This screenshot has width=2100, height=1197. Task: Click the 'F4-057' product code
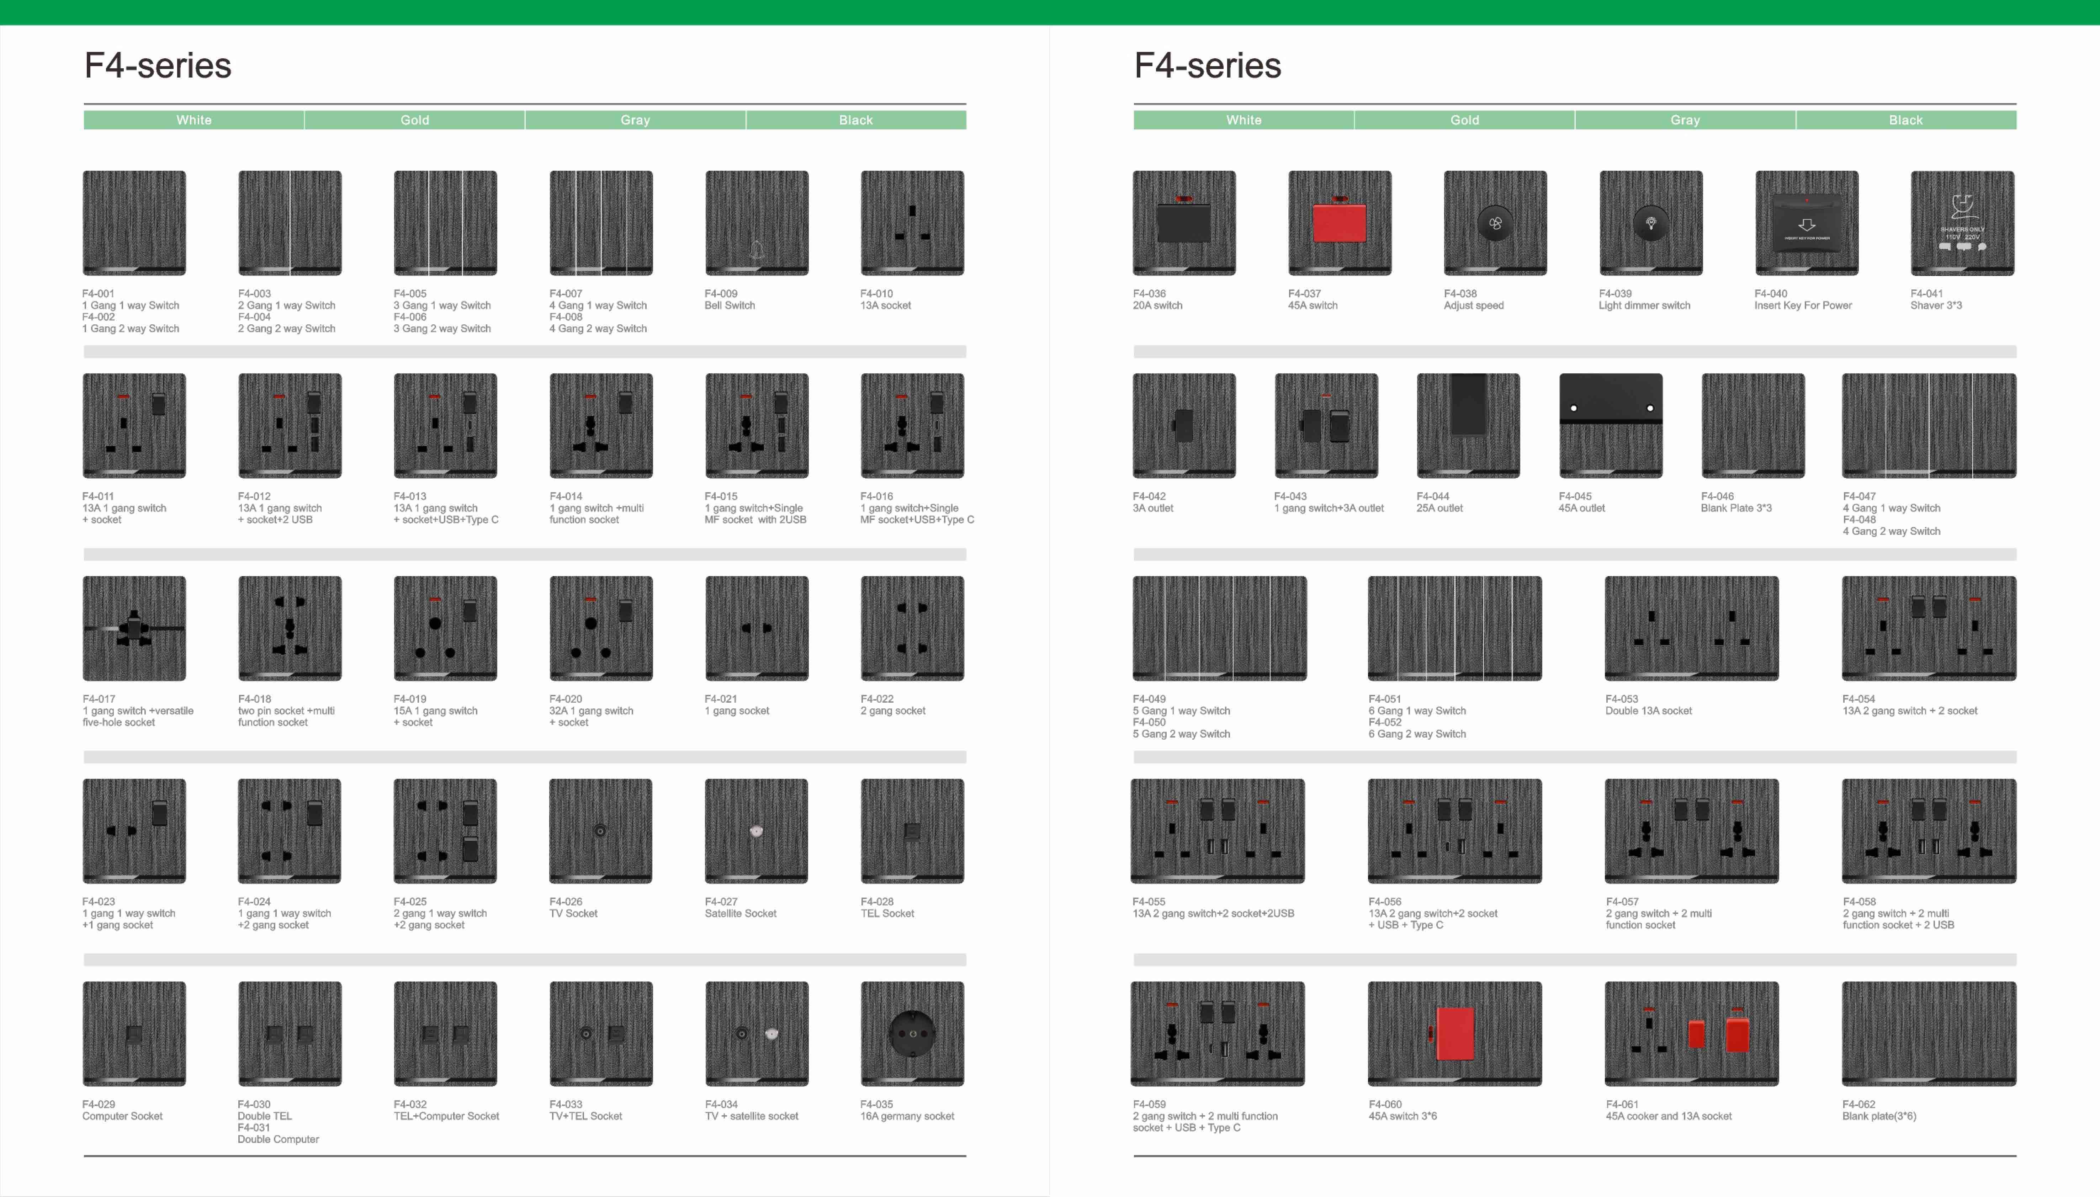coord(1622,902)
